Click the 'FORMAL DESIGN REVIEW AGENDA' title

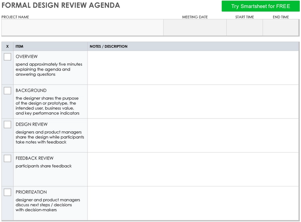pyautogui.click(x=61, y=5)
